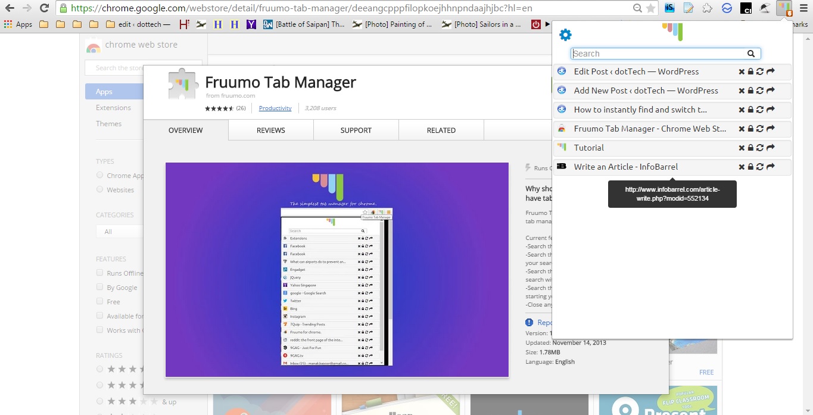Pin-lock the Add New Post tab
813x415 pixels.
[750, 91]
